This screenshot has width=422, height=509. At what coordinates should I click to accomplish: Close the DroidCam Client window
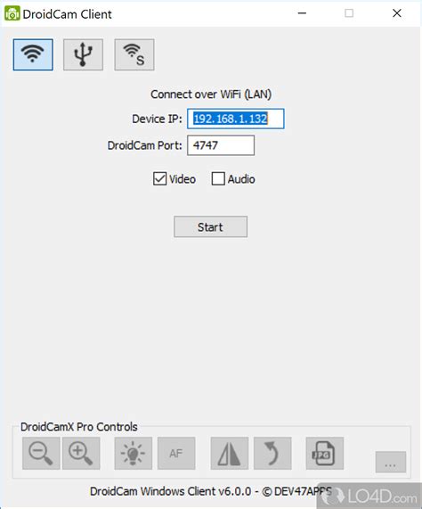click(x=397, y=13)
